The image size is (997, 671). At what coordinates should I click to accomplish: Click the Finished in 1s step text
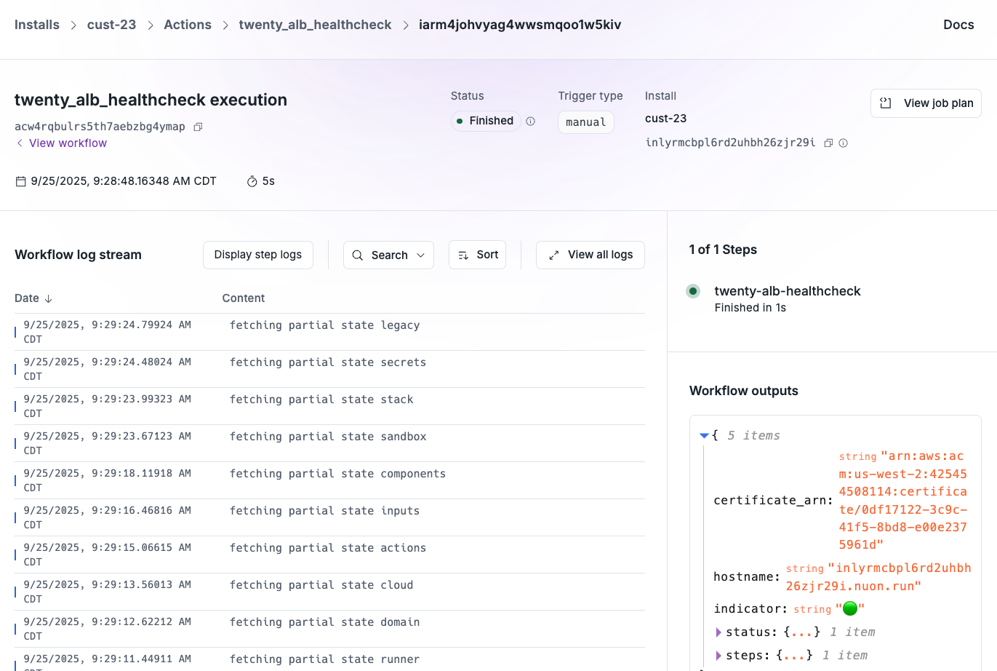click(x=750, y=308)
